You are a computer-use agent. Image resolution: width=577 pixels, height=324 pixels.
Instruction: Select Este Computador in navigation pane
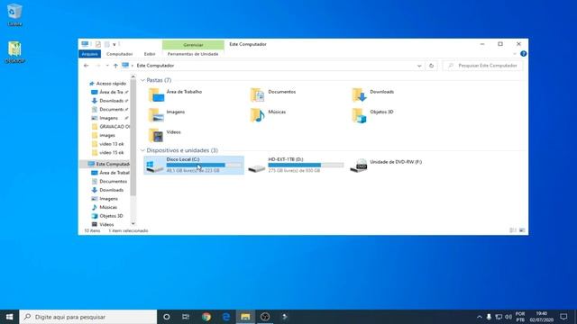[x=109, y=164]
